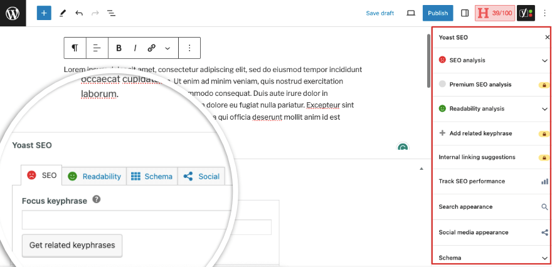Screen dimensions: 552x267
Task: Click Get related keyphrases button
Action: pyautogui.click(x=72, y=245)
